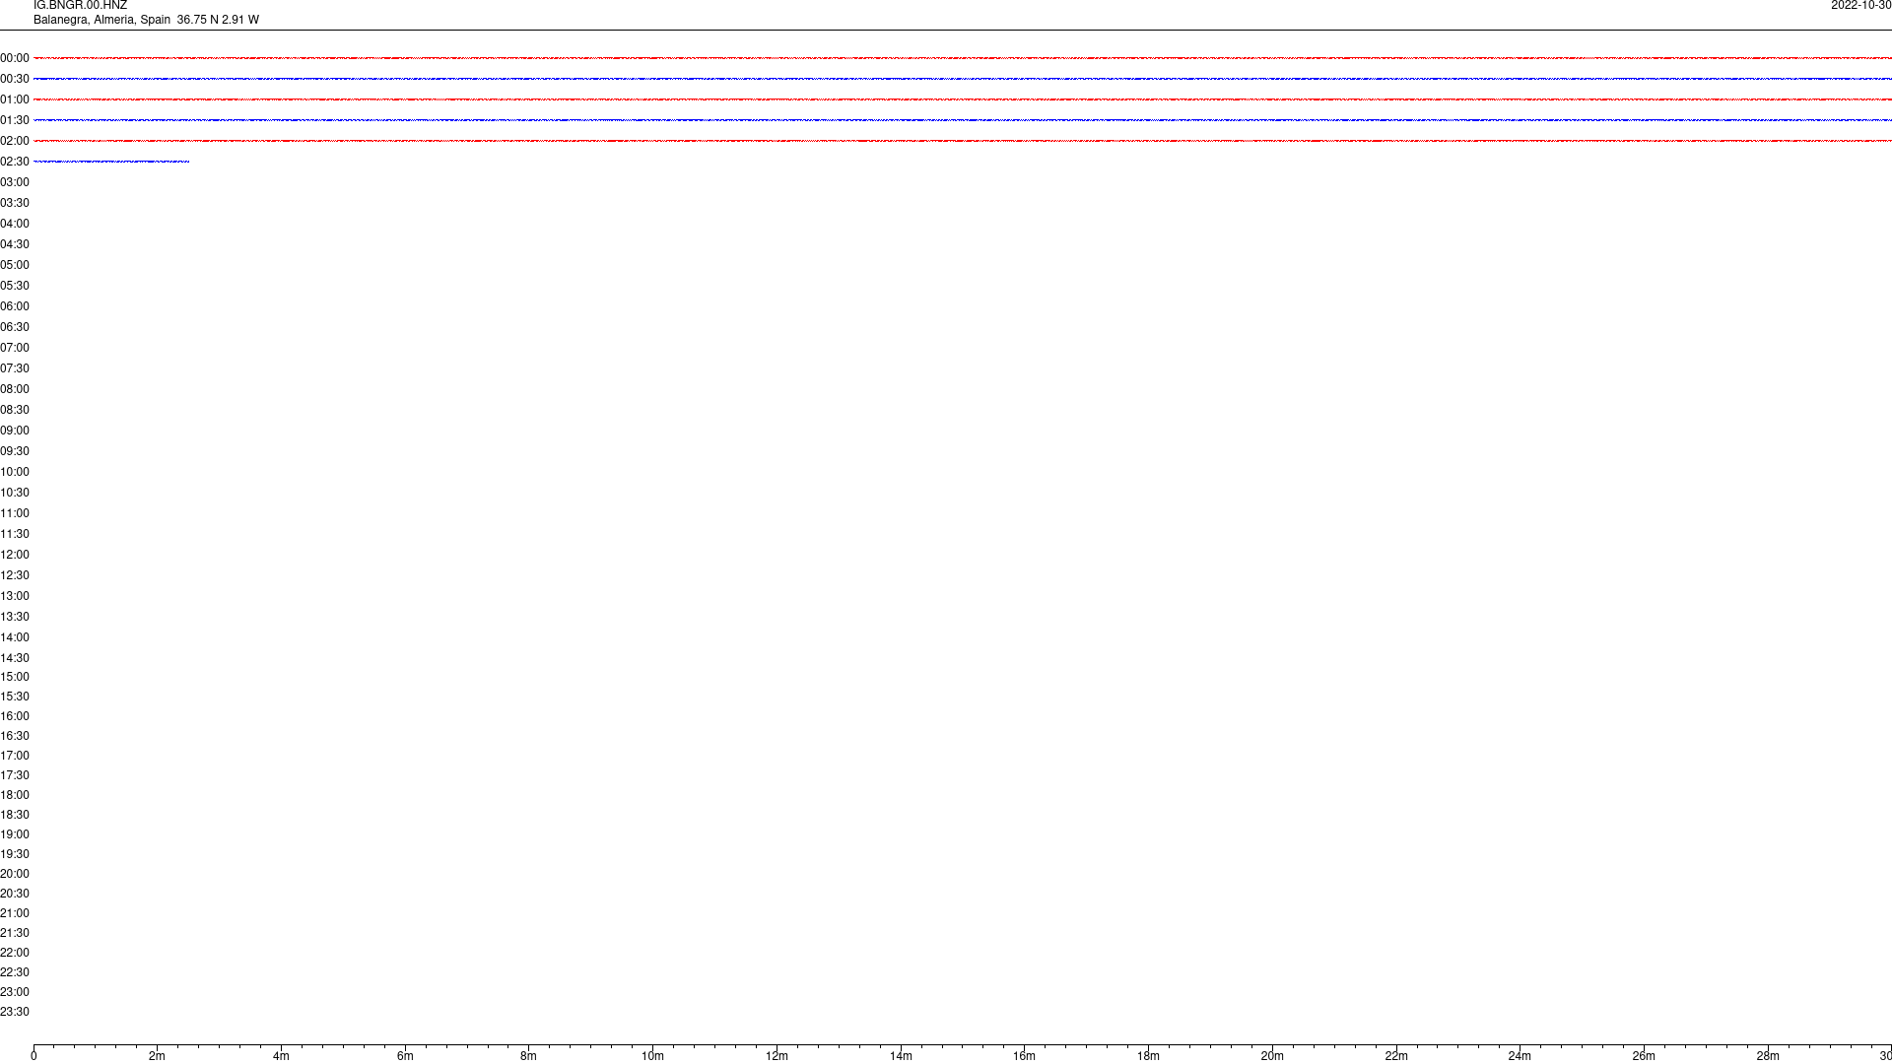
Task: Click the short blue 02:30 trace segment
Action: (x=111, y=162)
